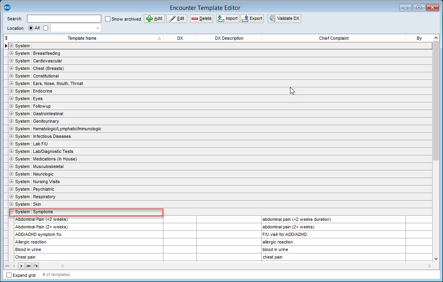The width and height of the screenshot is (443, 282).
Task: Click the vertical scrollbar up arrow
Action: (436, 38)
